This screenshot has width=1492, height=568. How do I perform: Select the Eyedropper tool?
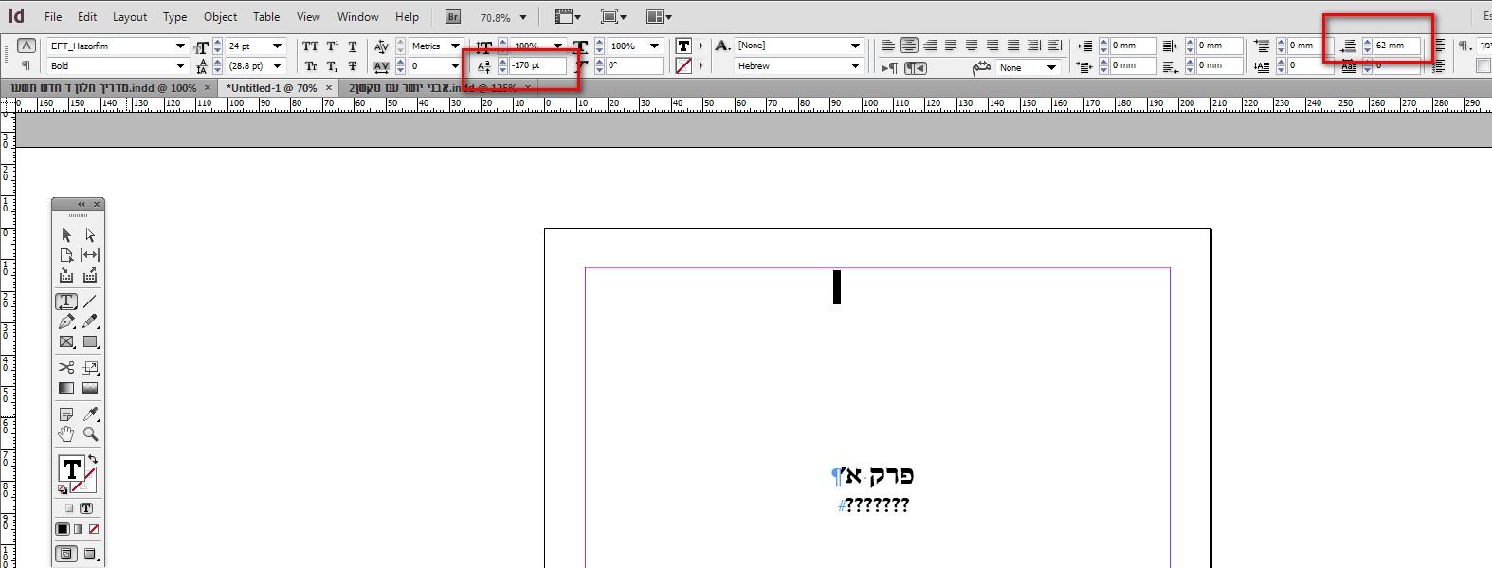click(x=90, y=413)
